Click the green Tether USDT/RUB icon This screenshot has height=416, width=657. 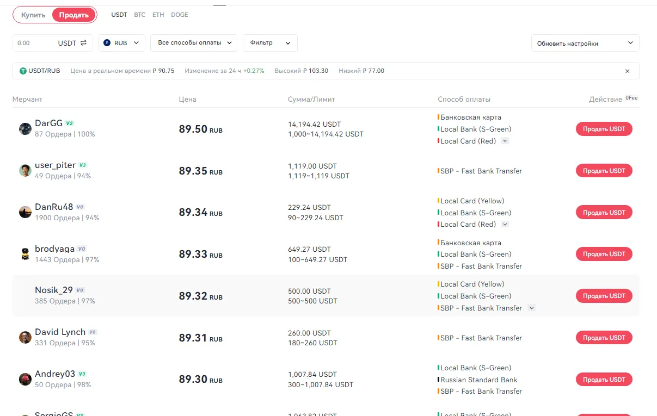coord(23,71)
